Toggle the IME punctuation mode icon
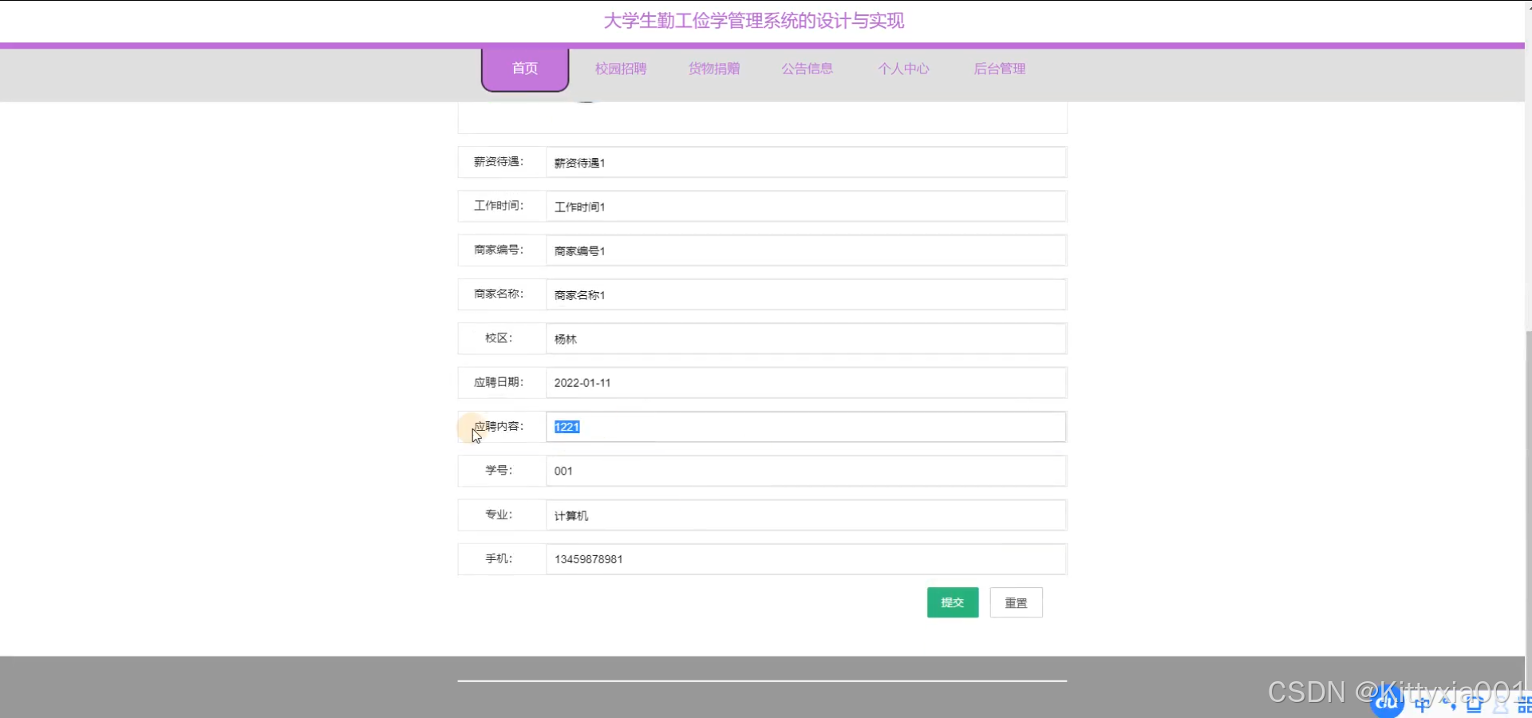1532x718 pixels. (1449, 704)
